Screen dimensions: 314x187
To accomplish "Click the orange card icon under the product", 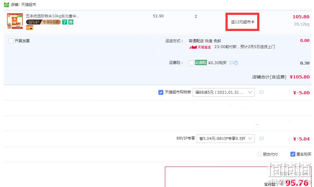I will click(30, 28).
